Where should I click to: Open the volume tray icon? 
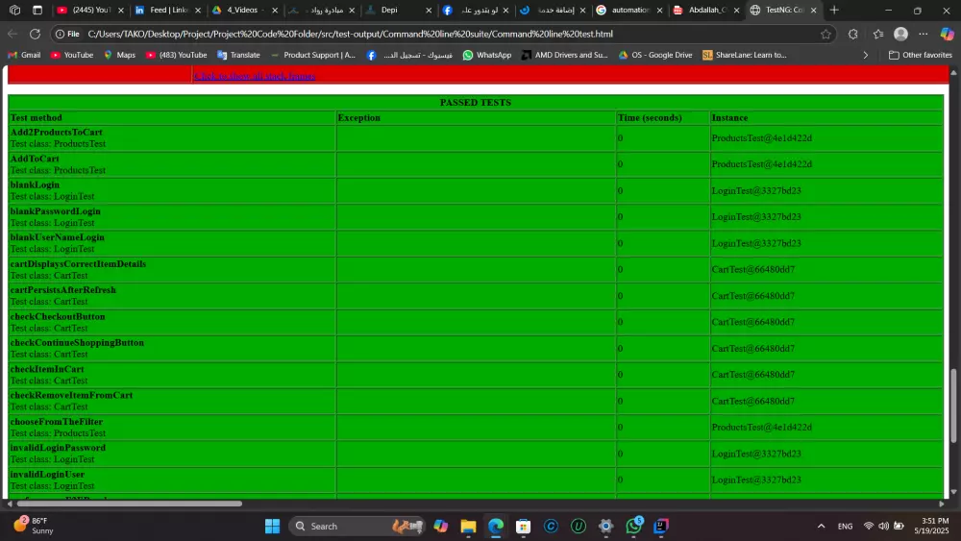point(883,526)
